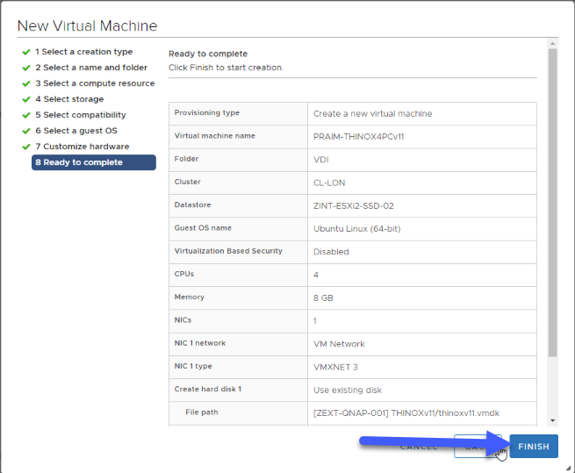Click the FINISH button

point(534,446)
